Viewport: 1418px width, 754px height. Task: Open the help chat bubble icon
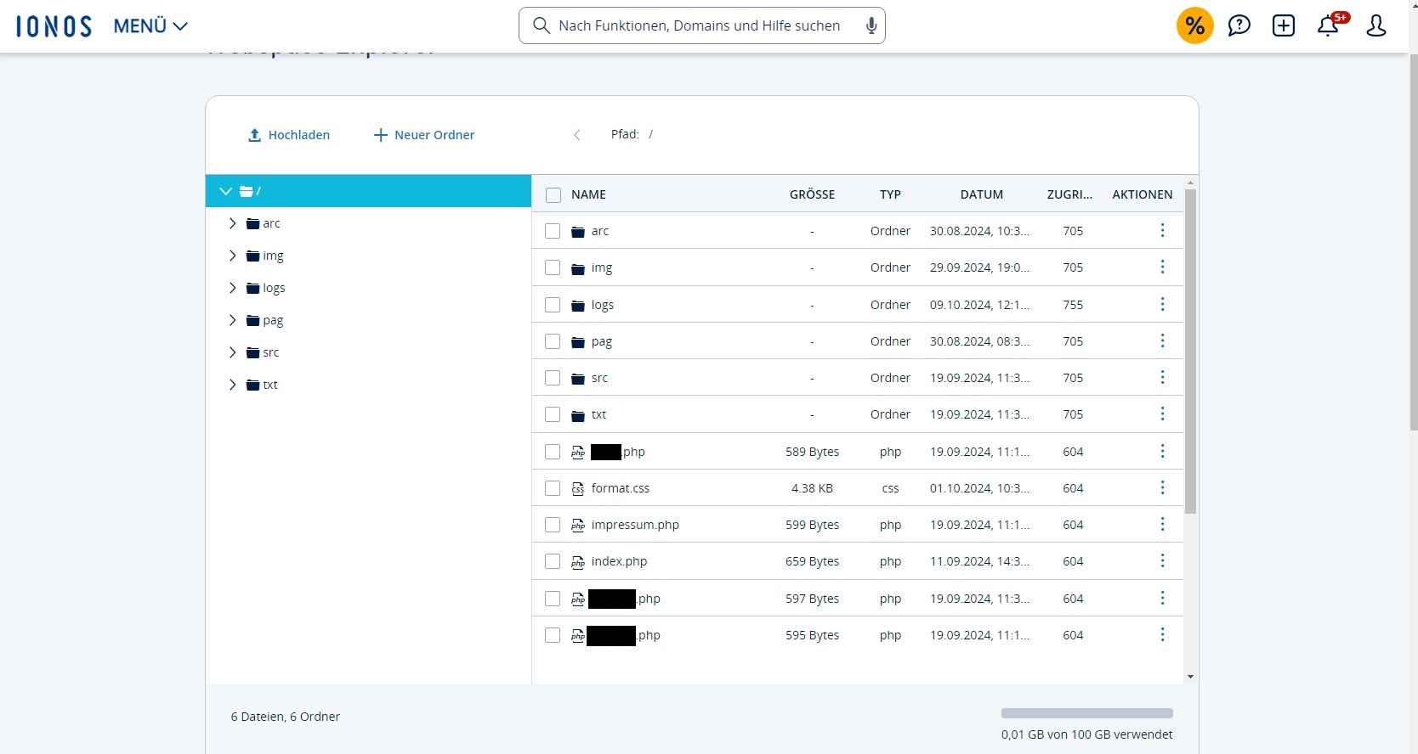[x=1239, y=25]
